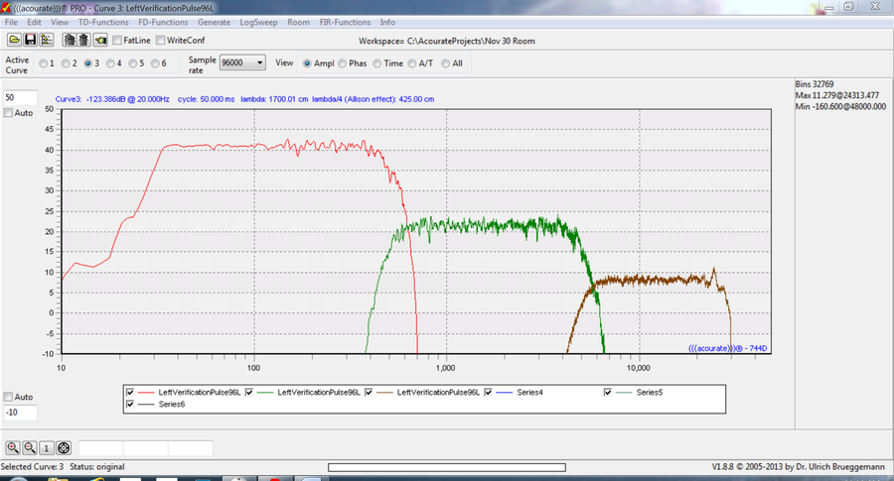Open the FD-Functions menu
The image size is (894, 481).
click(x=163, y=22)
